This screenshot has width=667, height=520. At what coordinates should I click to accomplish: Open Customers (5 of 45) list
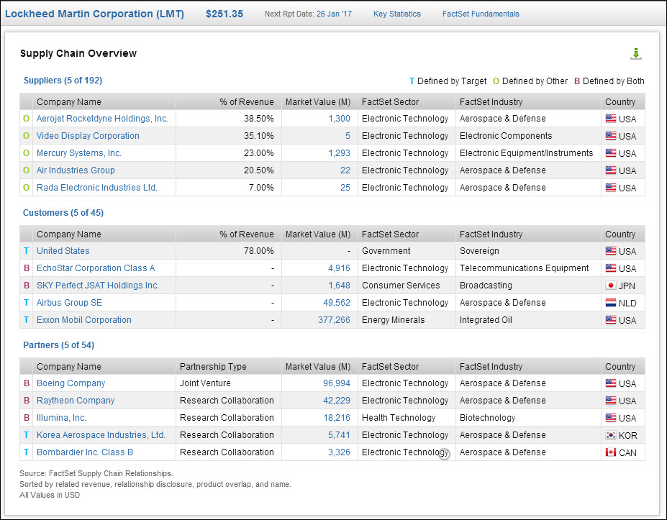point(63,213)
